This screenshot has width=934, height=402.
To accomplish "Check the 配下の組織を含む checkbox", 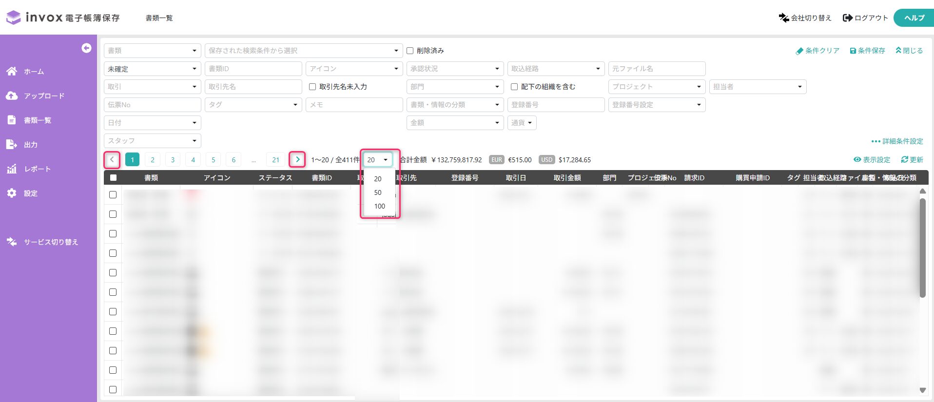I will pos(514,87).
